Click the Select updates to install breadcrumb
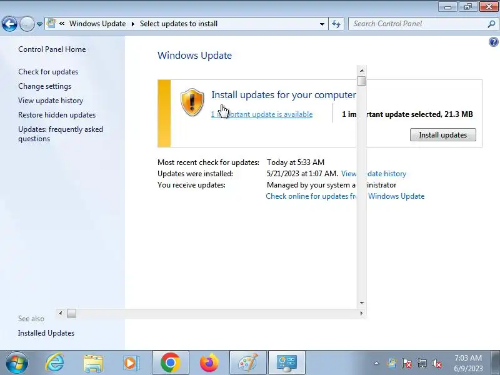500x375 pixels. pyautogui.click(x=179, y=24)
